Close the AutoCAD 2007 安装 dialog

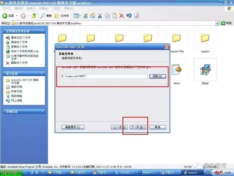pos(167,47)
